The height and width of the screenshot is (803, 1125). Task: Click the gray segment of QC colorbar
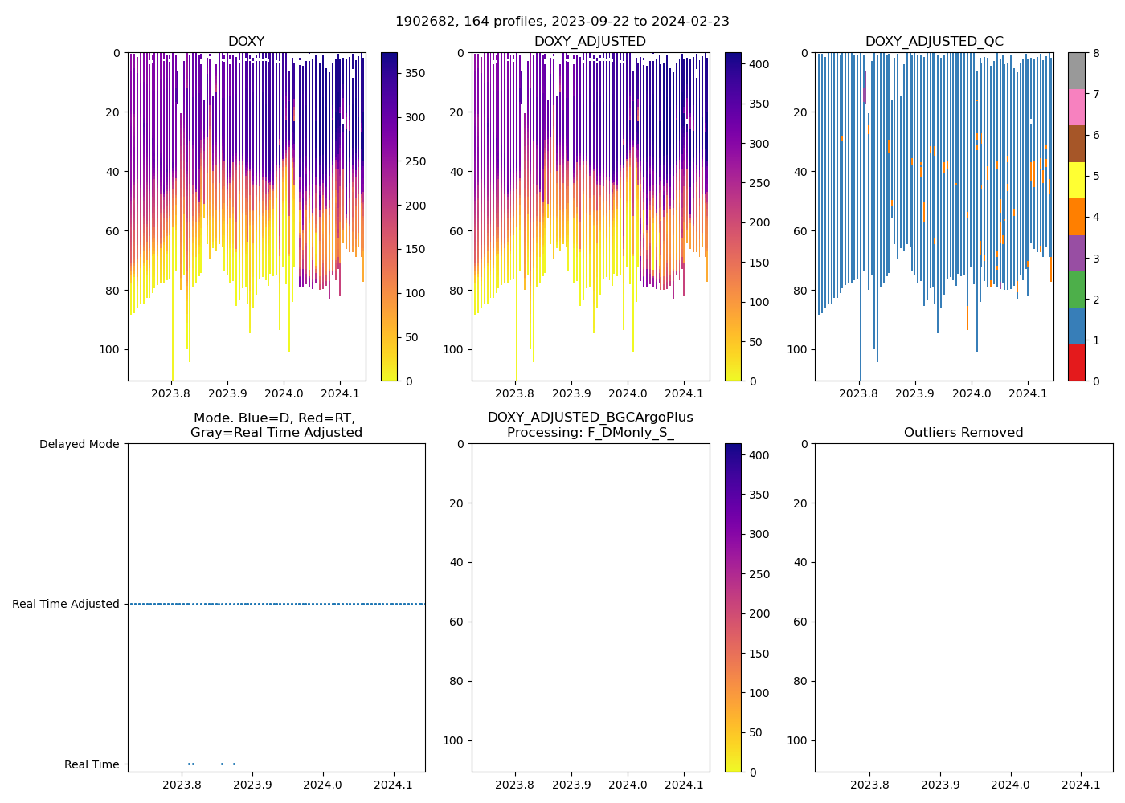point(1076,71)
